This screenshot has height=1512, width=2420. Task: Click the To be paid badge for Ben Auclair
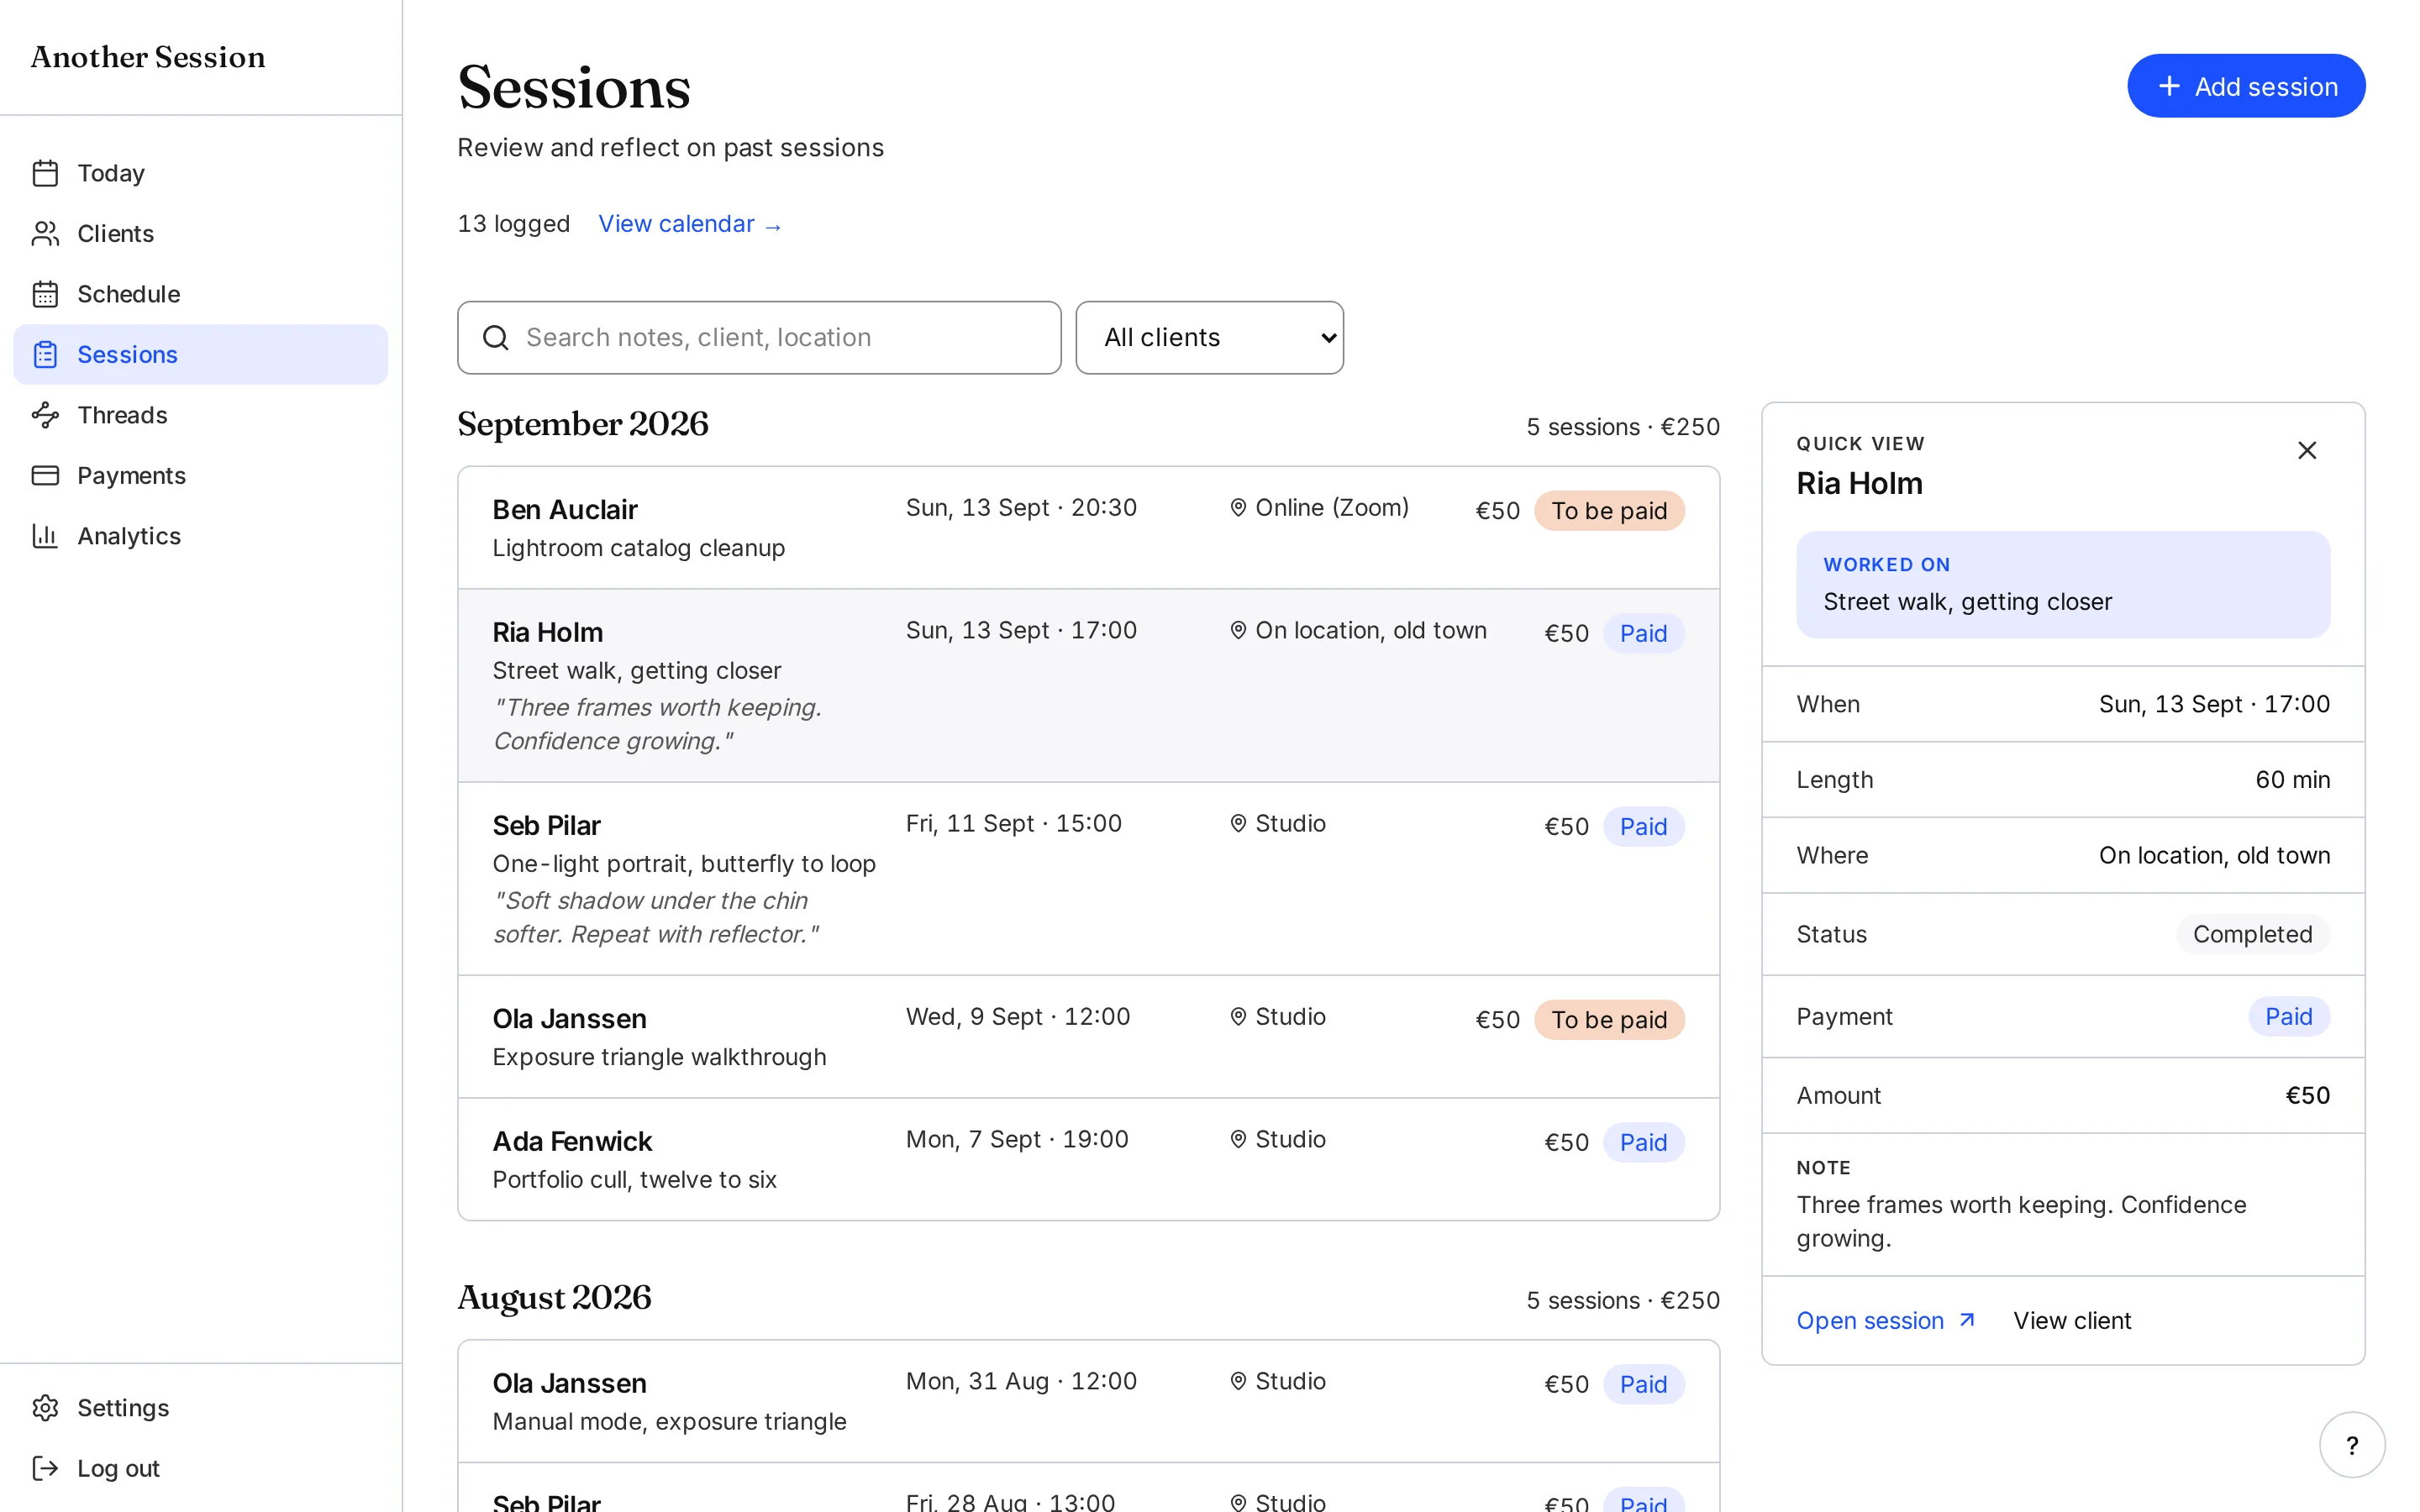(x=1609, y=511)
